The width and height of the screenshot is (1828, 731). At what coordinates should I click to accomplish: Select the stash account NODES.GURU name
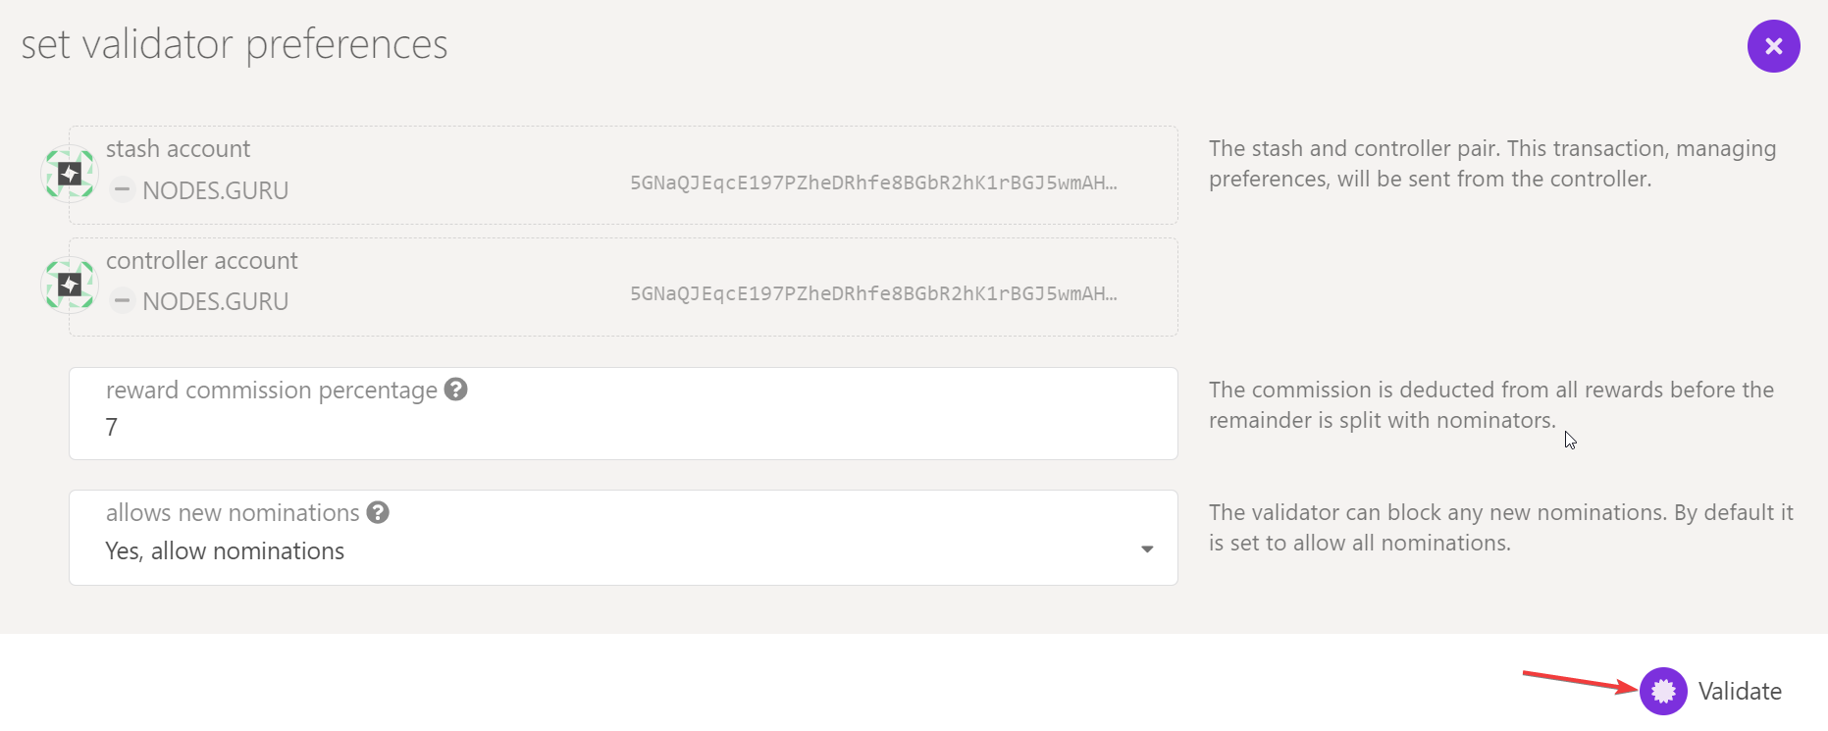coord(216,190)
